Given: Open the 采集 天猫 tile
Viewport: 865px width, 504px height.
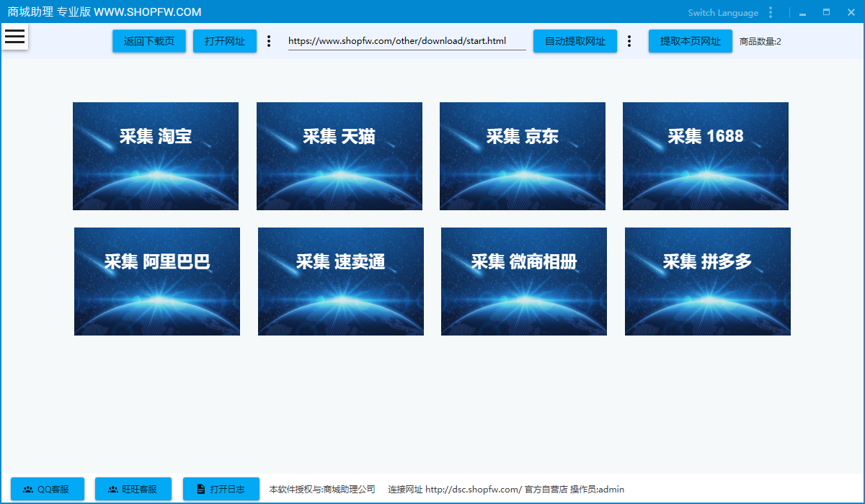Looking at the screenshot, I should click(x=340, y=156).
